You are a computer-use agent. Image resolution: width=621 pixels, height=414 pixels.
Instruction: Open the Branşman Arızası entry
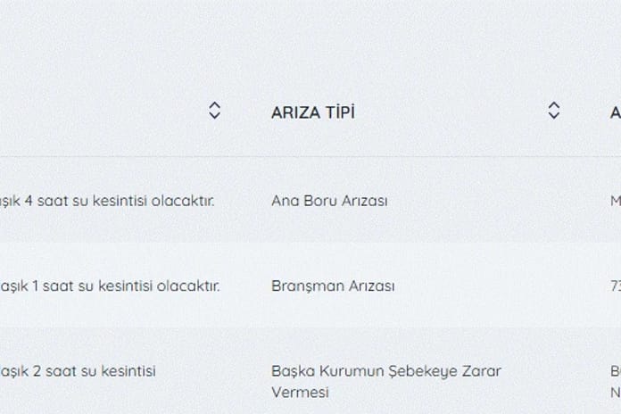[x=333, y=286]
